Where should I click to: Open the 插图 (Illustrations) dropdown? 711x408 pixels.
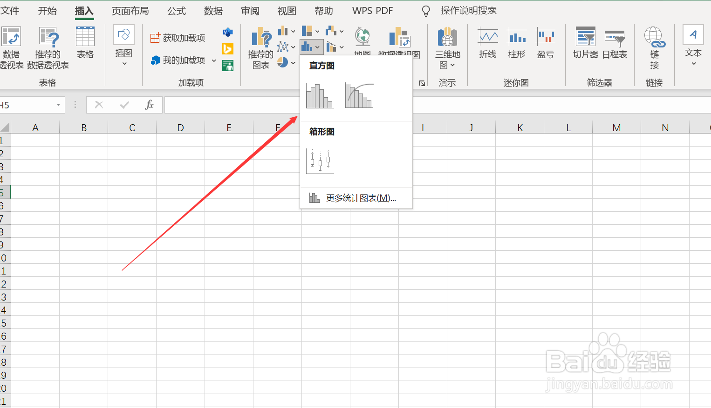coord(124,46)
